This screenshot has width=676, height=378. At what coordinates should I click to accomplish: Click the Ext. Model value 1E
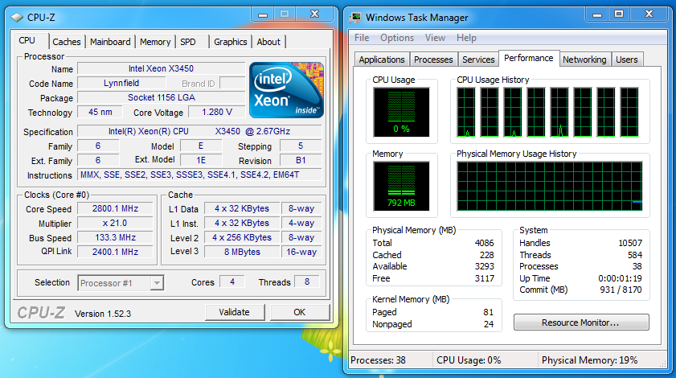click(201, 161)
